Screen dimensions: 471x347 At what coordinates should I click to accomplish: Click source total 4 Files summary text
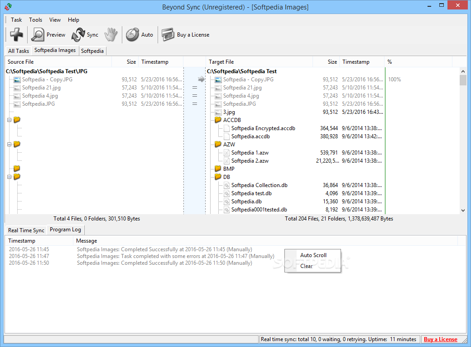click(x=97, y=218)
